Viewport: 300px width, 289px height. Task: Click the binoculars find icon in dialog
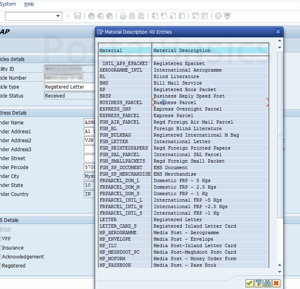(267, 283)
